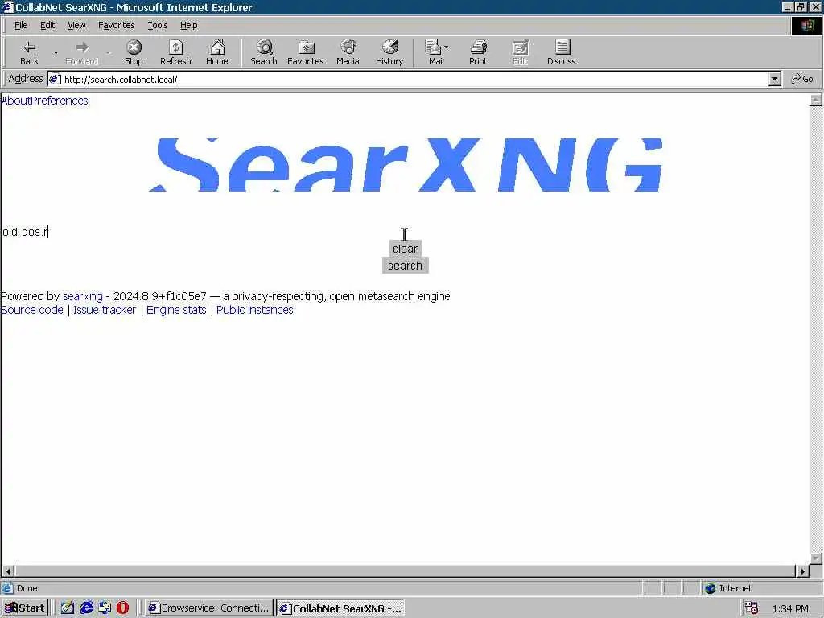Click the page icon in address bar
The width and height of the screenshot is (824, 618).
click(x=56, y=80)
